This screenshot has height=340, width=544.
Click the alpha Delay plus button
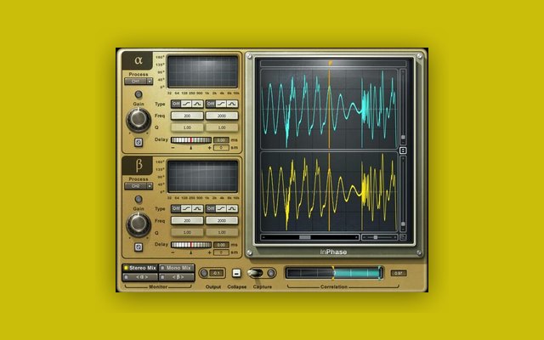pos(209,148)
